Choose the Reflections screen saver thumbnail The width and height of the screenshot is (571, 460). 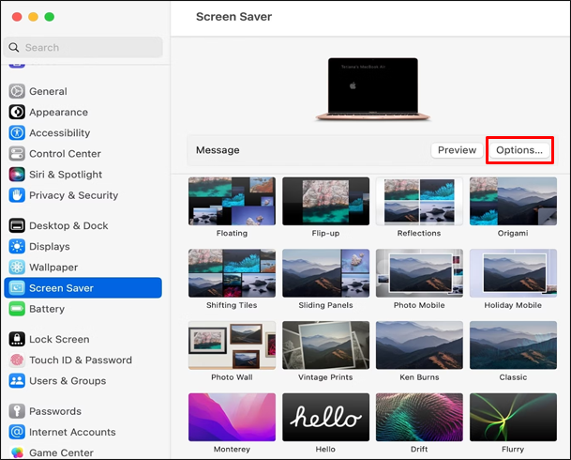(x=419, y=201)
